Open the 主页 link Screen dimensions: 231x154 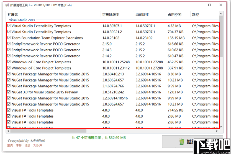[x=10, y=145]
